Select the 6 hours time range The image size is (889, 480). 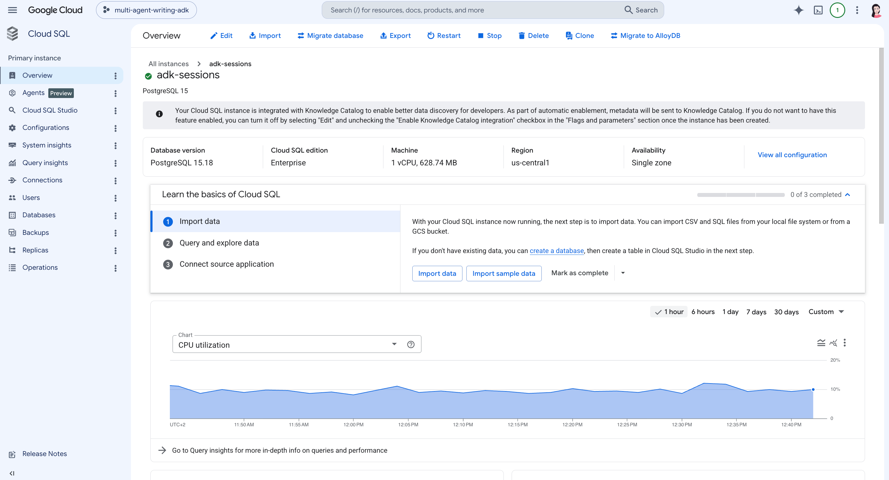tap(703, 312)
